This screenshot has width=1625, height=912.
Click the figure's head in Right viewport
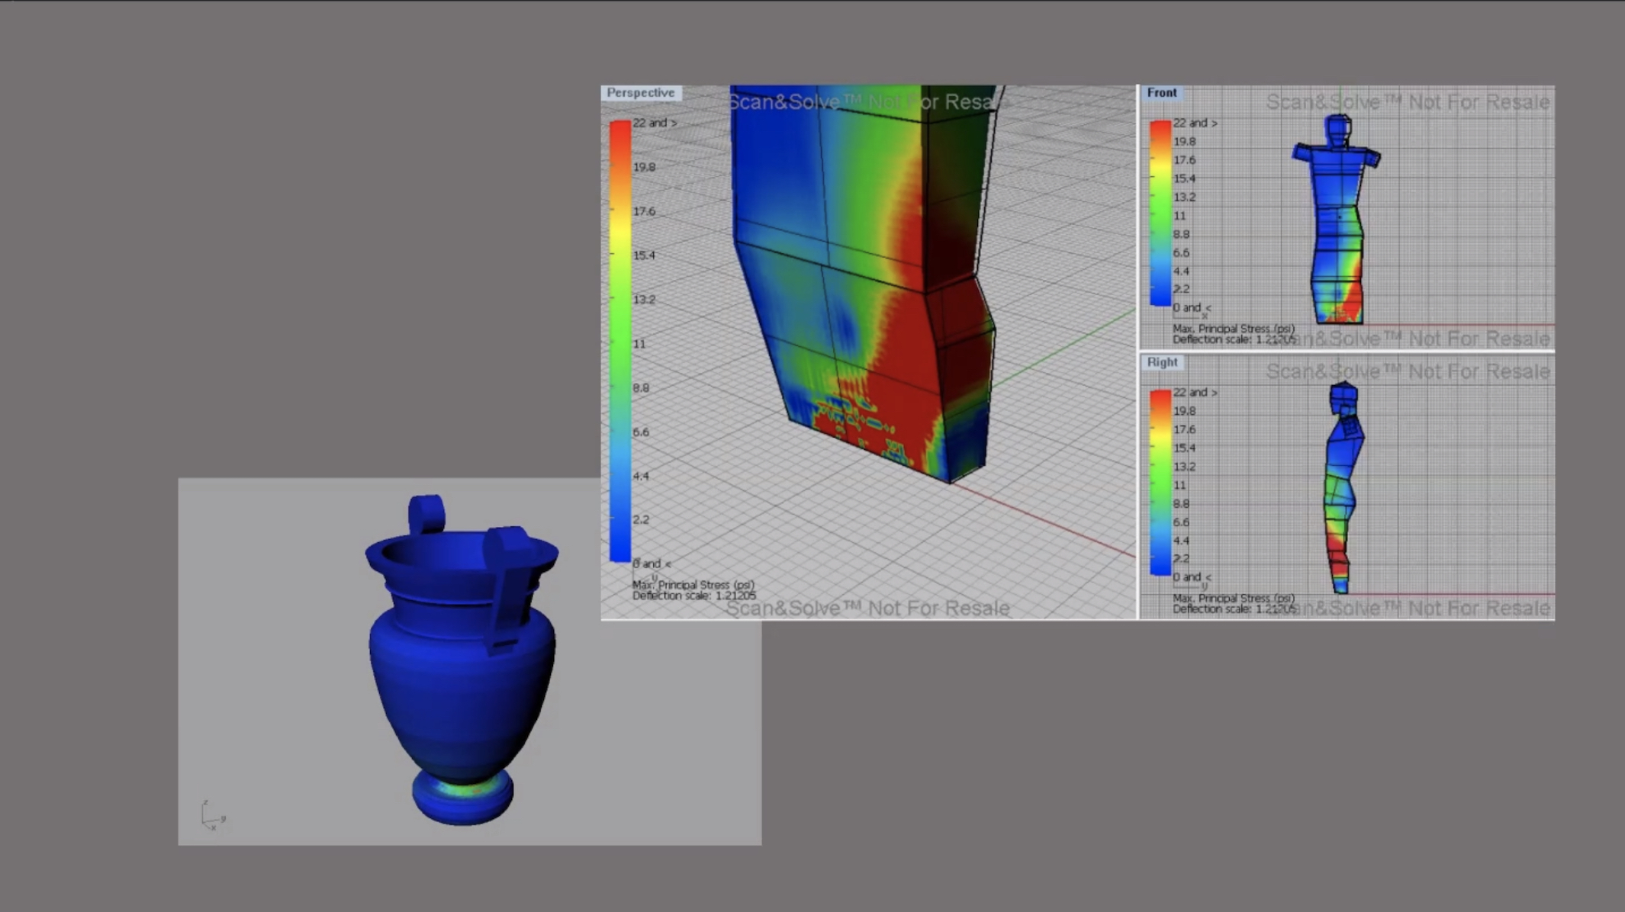pos(1343,397)
